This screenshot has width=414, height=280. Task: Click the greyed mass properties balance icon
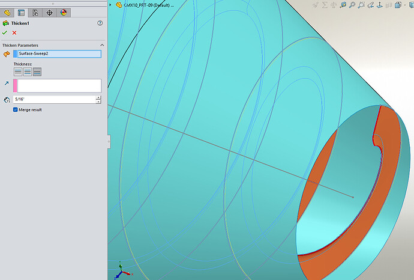point(334,5)
